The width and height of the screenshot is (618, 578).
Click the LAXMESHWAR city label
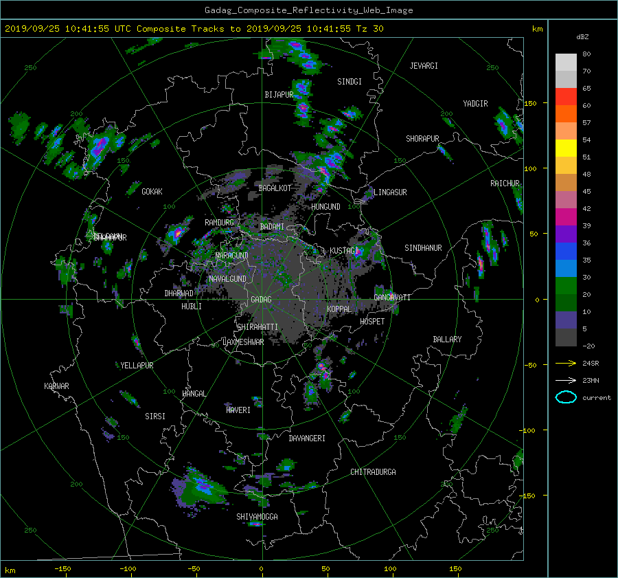pos(243,342)
